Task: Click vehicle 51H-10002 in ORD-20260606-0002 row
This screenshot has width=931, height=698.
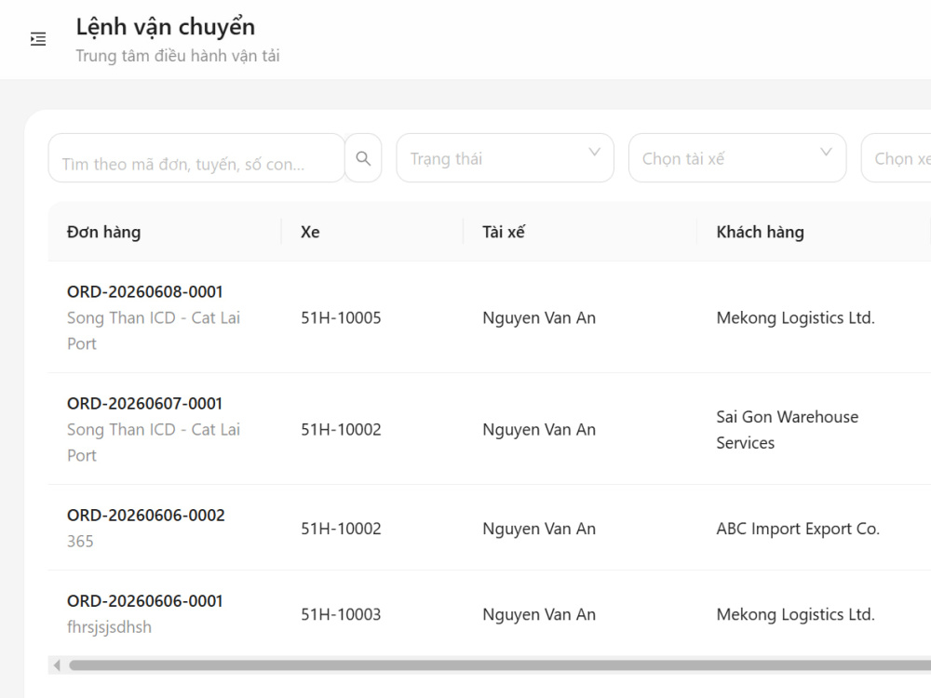Action: point(341,529)
